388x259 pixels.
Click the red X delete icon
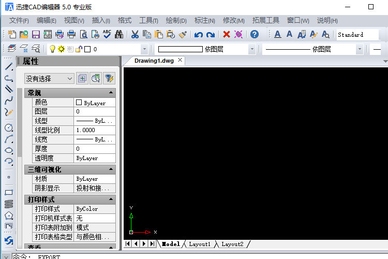click(x=227, y=34)
